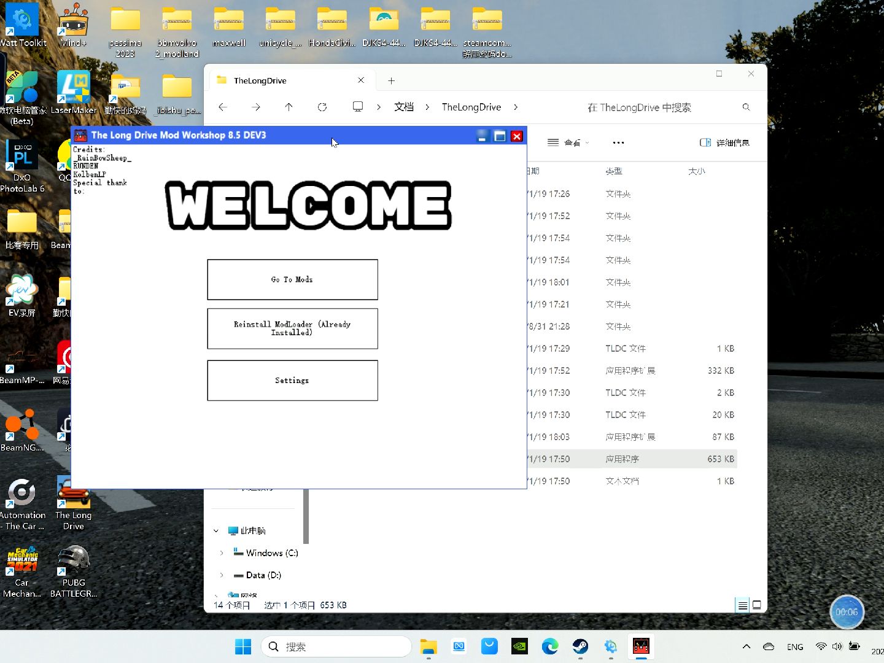Screen dimensions: 884x663
Task: Toggle the details pane button
Action: click(x=724, y=142)
